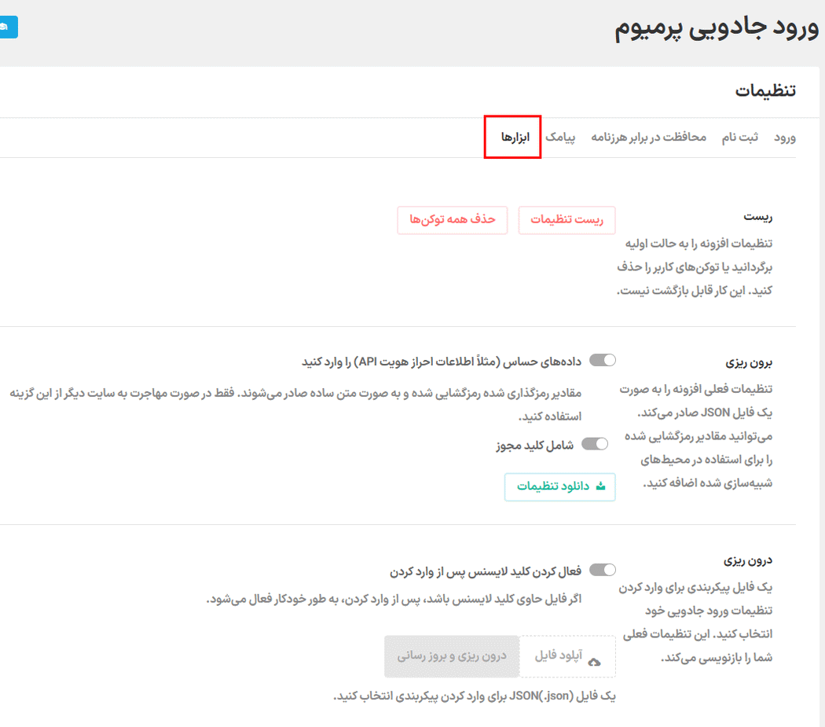Viewport: 825px width, 727px height.
Task: Click the ریست تنظیمات button
Action: pos(566,220)
